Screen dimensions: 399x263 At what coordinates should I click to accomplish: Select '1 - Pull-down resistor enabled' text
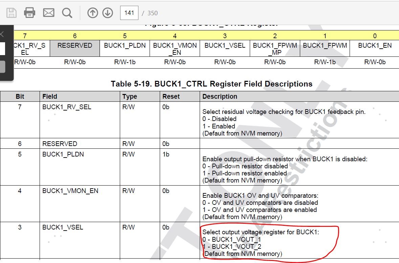tap(245, 173)
